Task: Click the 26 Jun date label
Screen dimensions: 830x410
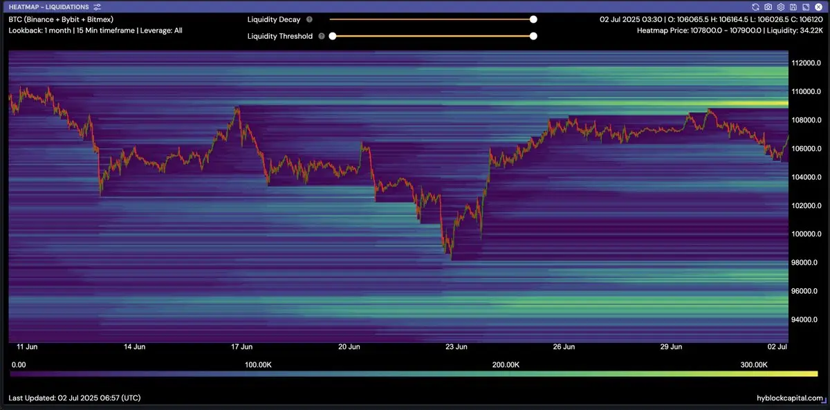Action: (x=564, y=346)
